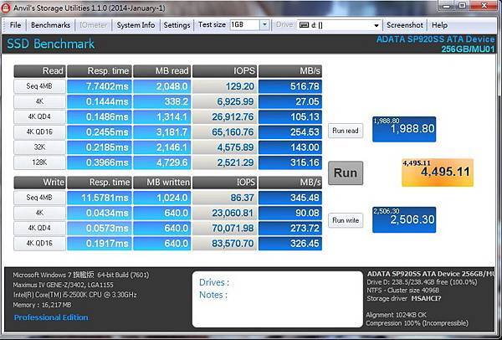Click the Read Seq 4MB test button
Screen dimensions: 502x340
coord(39,86)
